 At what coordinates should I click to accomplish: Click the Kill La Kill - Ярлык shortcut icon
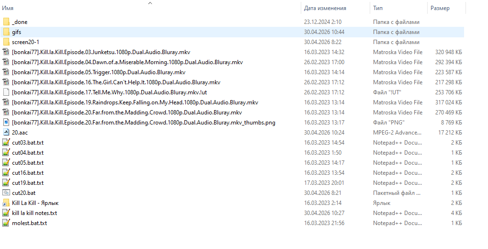6,203
